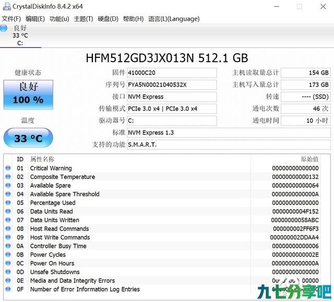Click the power on count 46 次
This screenshot has width=334, height=302.
click(306, 108)
